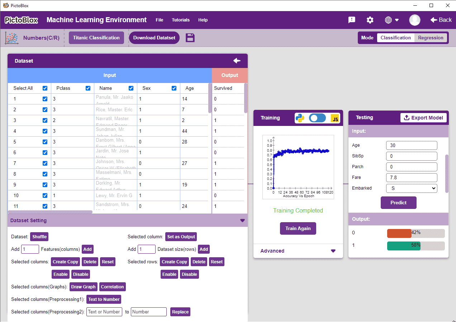Switch to Regression mode
Viewport: 456px width, 322px height.
pyautogui.click(x=431, y=38)
